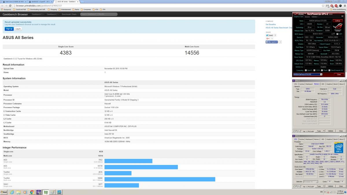Click the Set Baseline link
The height and width of the screenshot is (195, 347).
click(x=271, y=25)
